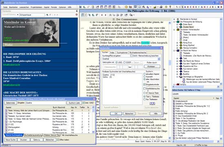The height and width of the screenshot is (147, 224).
Task: Open the Lesezeichen menu
Action: pos(24,7)
